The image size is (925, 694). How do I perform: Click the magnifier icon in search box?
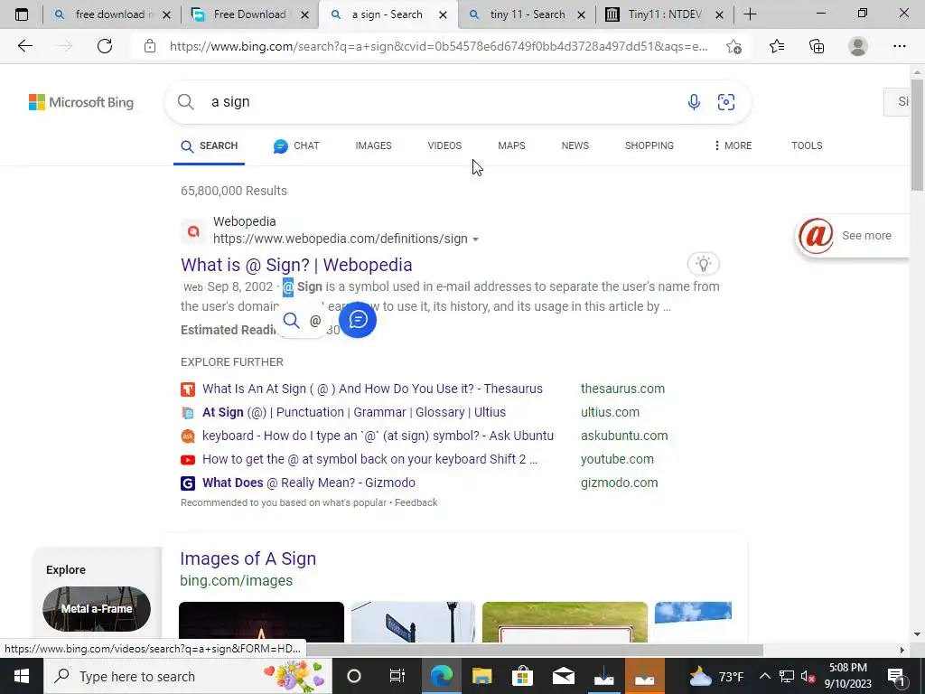click(186, 102)
